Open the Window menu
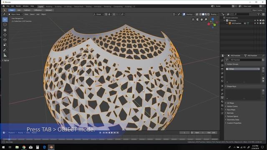 pyautogui.click(x=25, y=6)
